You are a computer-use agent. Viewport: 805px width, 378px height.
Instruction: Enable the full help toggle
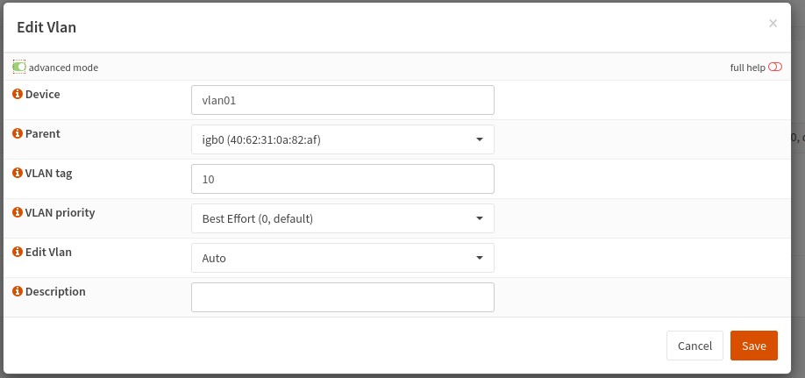coord(775,68)
